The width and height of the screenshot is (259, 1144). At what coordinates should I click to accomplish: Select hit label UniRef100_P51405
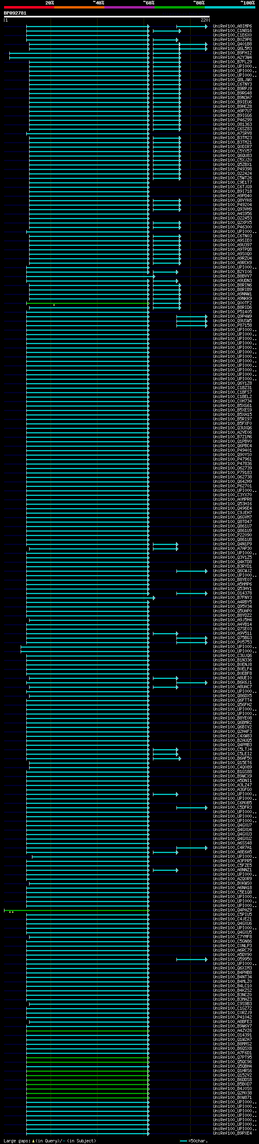pyautogui.click(x=232, y=312)
